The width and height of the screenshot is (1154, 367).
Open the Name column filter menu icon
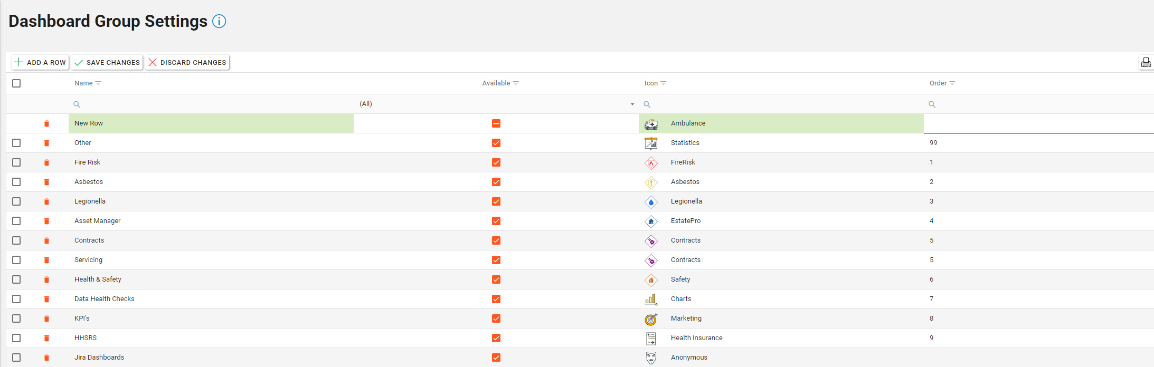point(98,83)
